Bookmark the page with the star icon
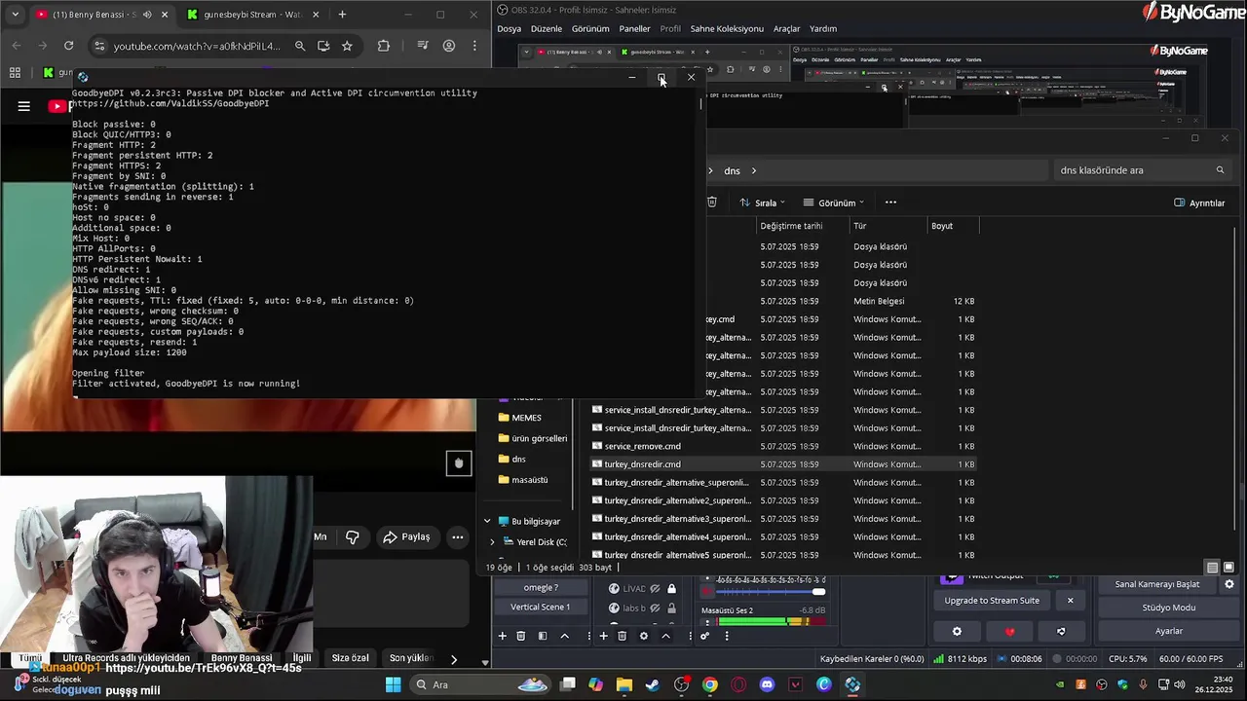This screenshot has width=1247, height=701. click(347, 46)
